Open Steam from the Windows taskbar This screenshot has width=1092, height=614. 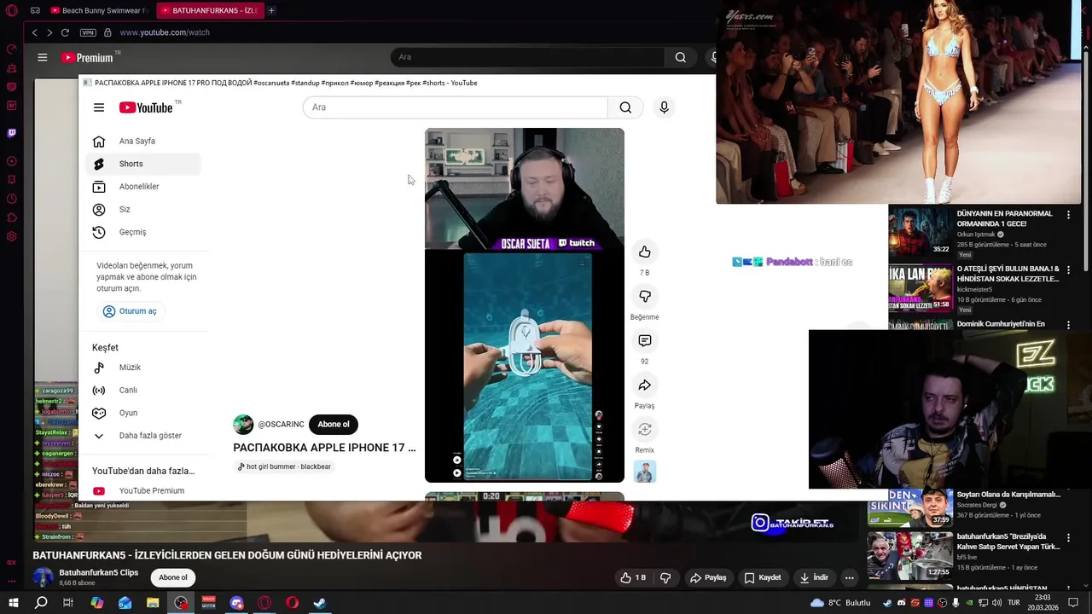tap(320, 603)
